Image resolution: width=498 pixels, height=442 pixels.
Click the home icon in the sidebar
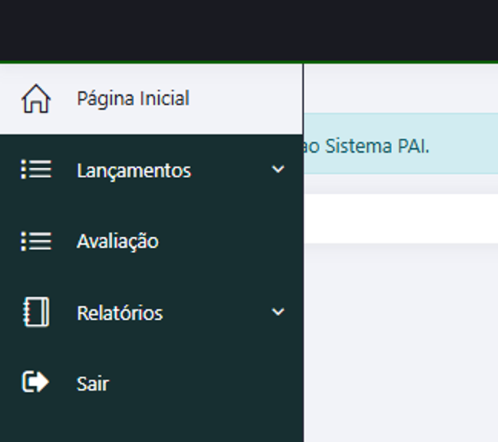click(35, 99)
